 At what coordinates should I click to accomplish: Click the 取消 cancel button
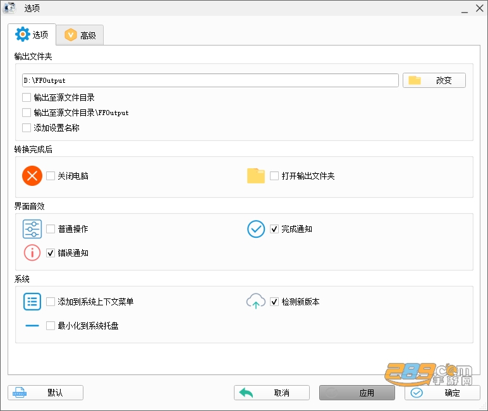(272, 393)
